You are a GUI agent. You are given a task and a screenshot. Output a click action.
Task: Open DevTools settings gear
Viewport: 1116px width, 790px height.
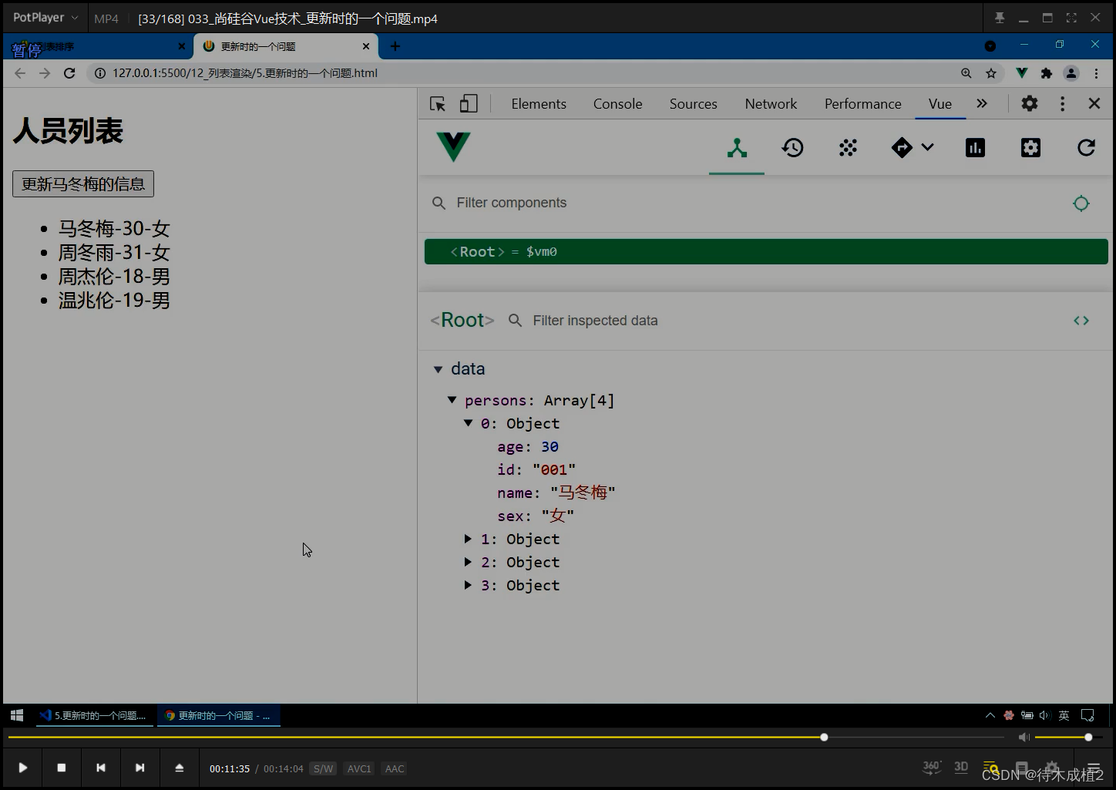[1030, 103]
